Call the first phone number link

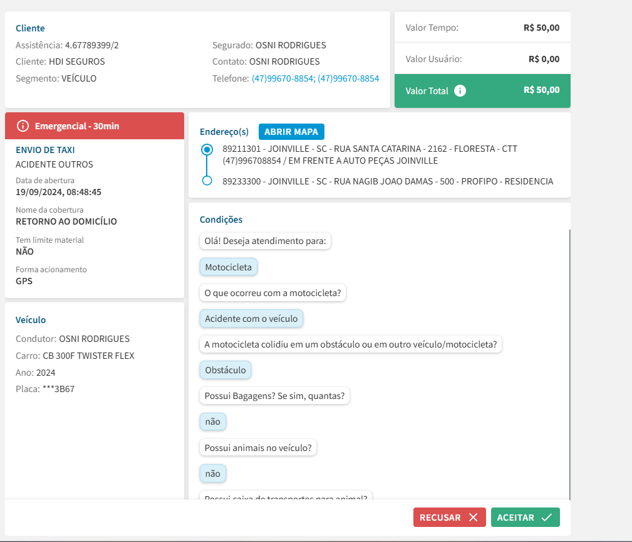pos(282,78)
